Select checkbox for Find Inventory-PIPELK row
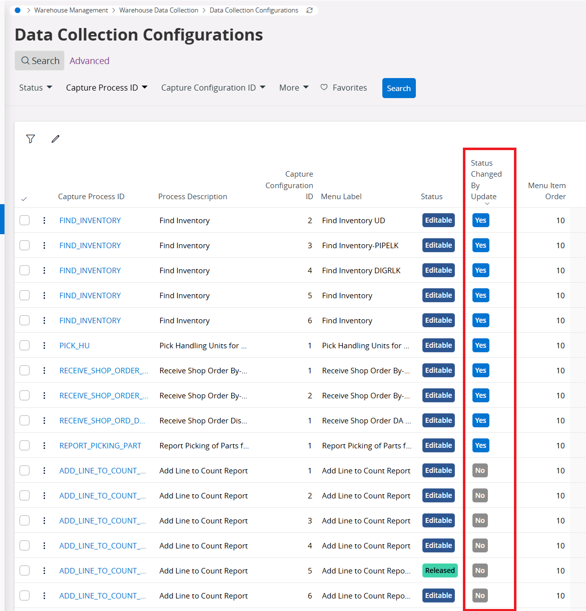The height and width of the screenshot is (611, 586). pos(25,245)
